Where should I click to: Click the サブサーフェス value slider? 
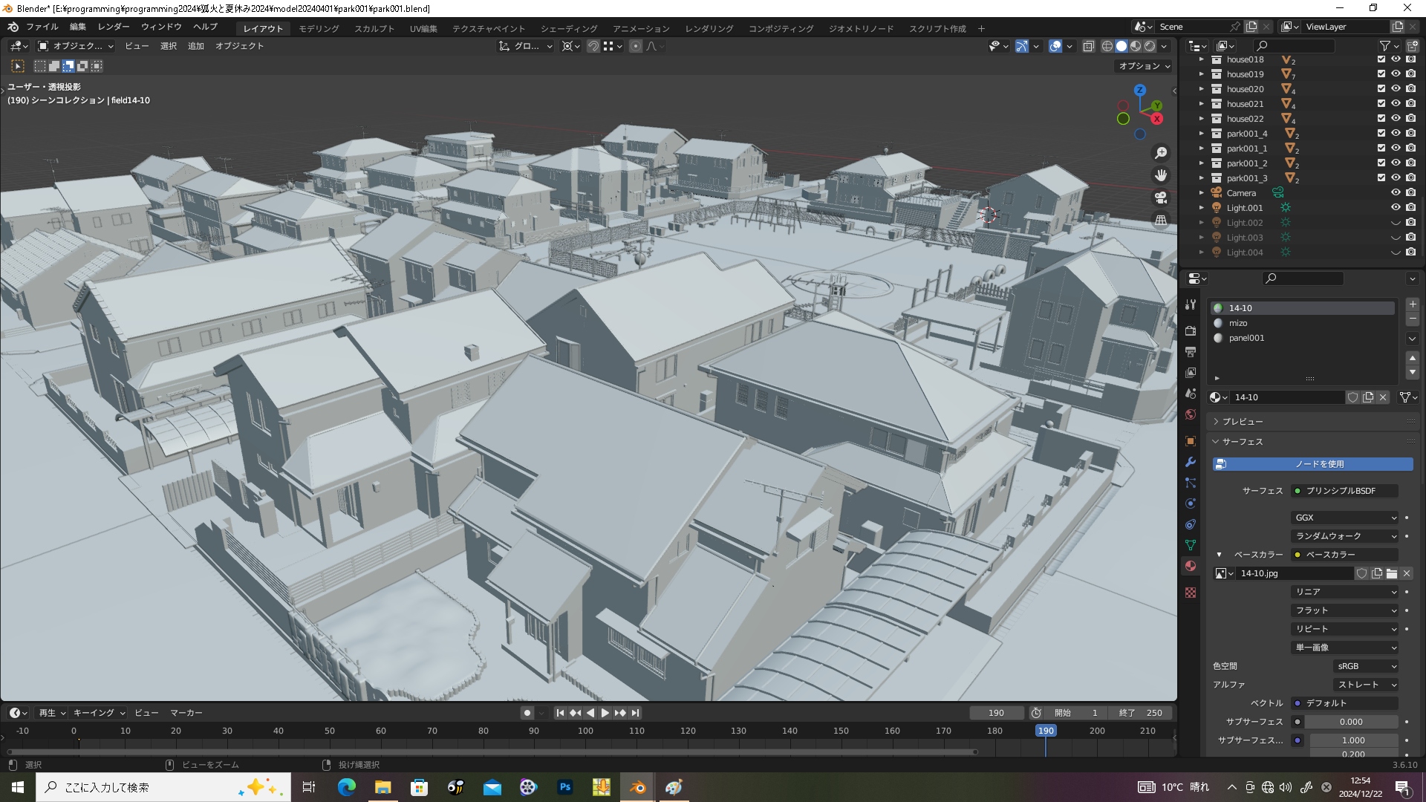pos(1351,722)
